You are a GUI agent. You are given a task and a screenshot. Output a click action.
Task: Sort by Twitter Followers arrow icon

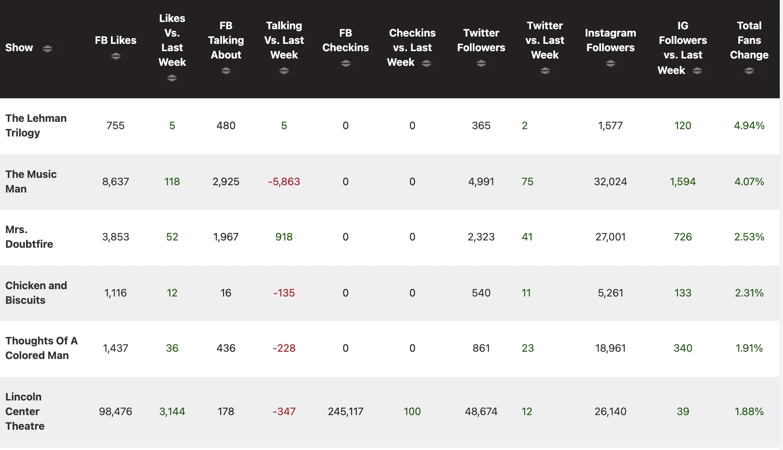click(x=481, y=63)
